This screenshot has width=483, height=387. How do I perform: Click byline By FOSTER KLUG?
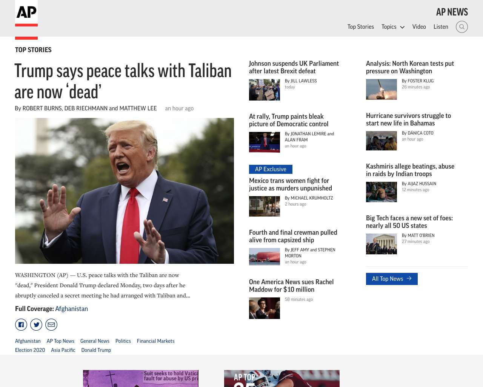418,81
